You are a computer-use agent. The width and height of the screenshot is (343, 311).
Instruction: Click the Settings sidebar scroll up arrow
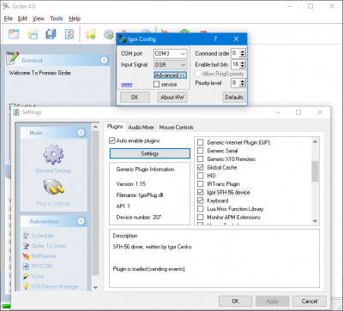(x=95, y=127)
